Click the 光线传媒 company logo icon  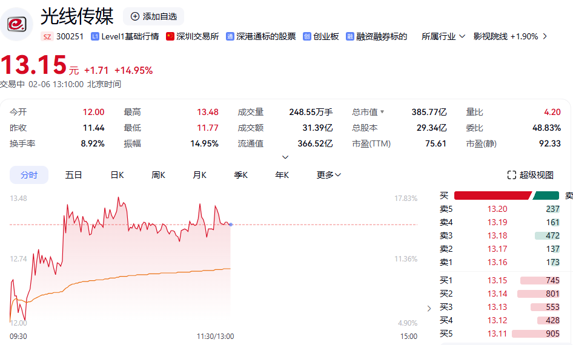tap(16, 24)
